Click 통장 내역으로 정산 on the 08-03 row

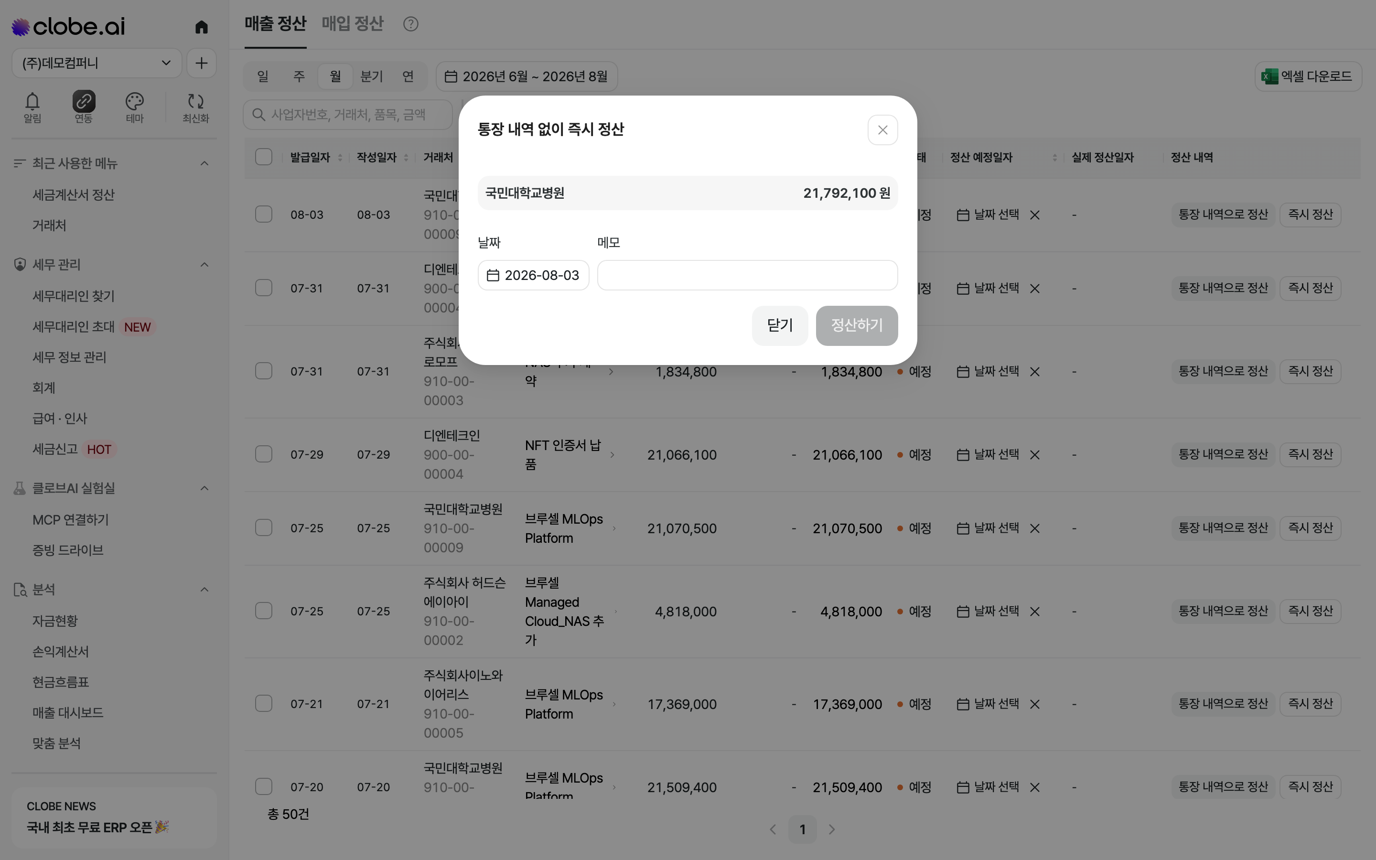1223,215
